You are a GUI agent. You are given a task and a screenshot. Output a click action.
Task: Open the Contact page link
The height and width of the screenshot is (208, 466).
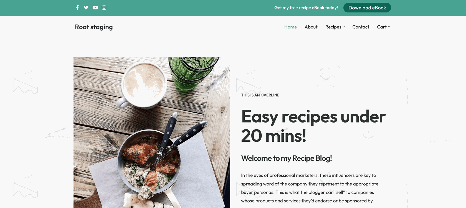361,27
